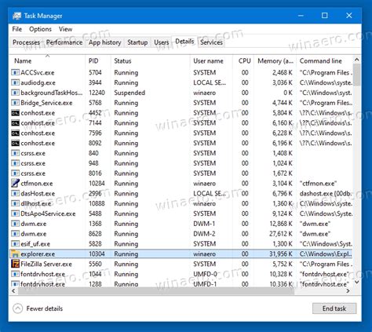The image size is (372, 332).
Task: Click the dasHost.exe process icon
Action: 15,194
